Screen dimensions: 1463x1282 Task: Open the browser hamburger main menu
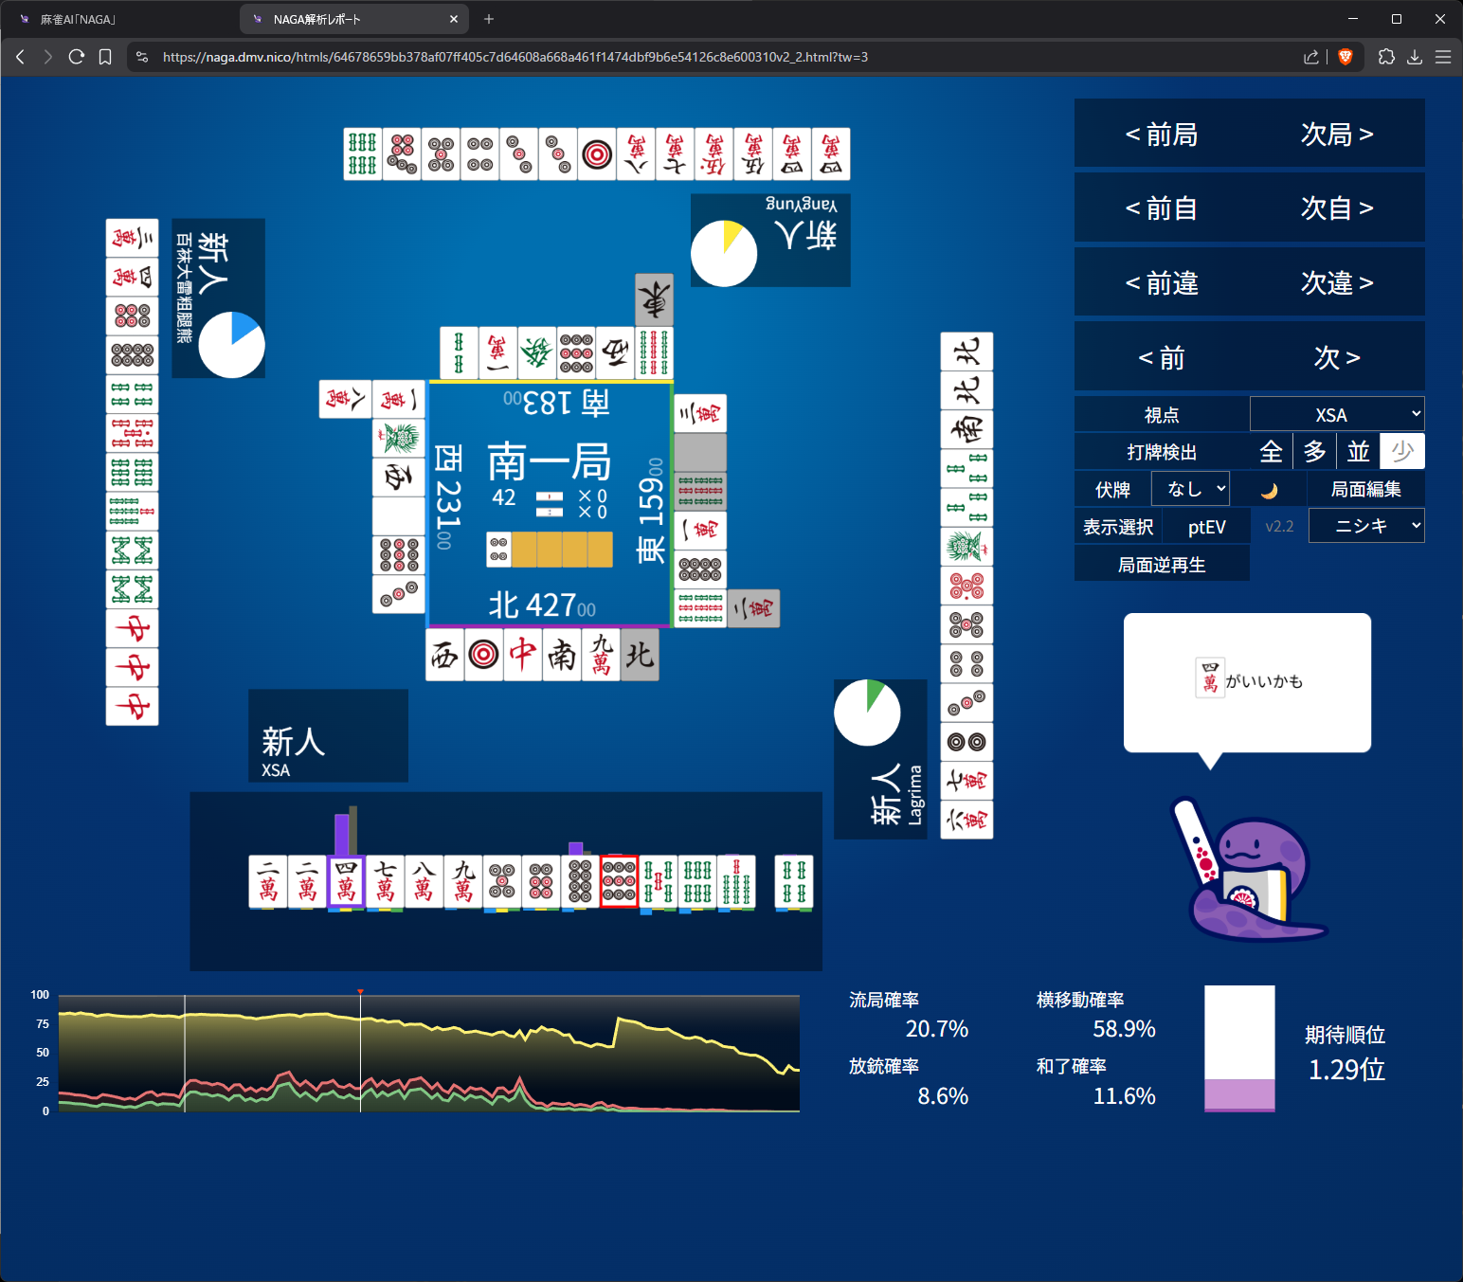coord(1443,57)
